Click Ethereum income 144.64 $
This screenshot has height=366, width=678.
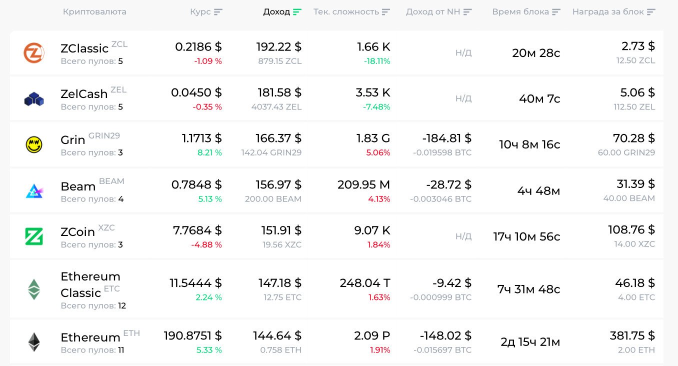pos(277,335)
